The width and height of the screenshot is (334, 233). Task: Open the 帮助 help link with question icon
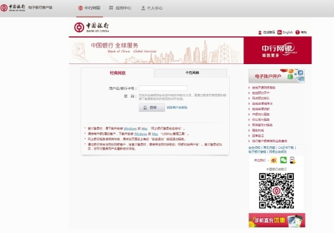tap(301, 32)
